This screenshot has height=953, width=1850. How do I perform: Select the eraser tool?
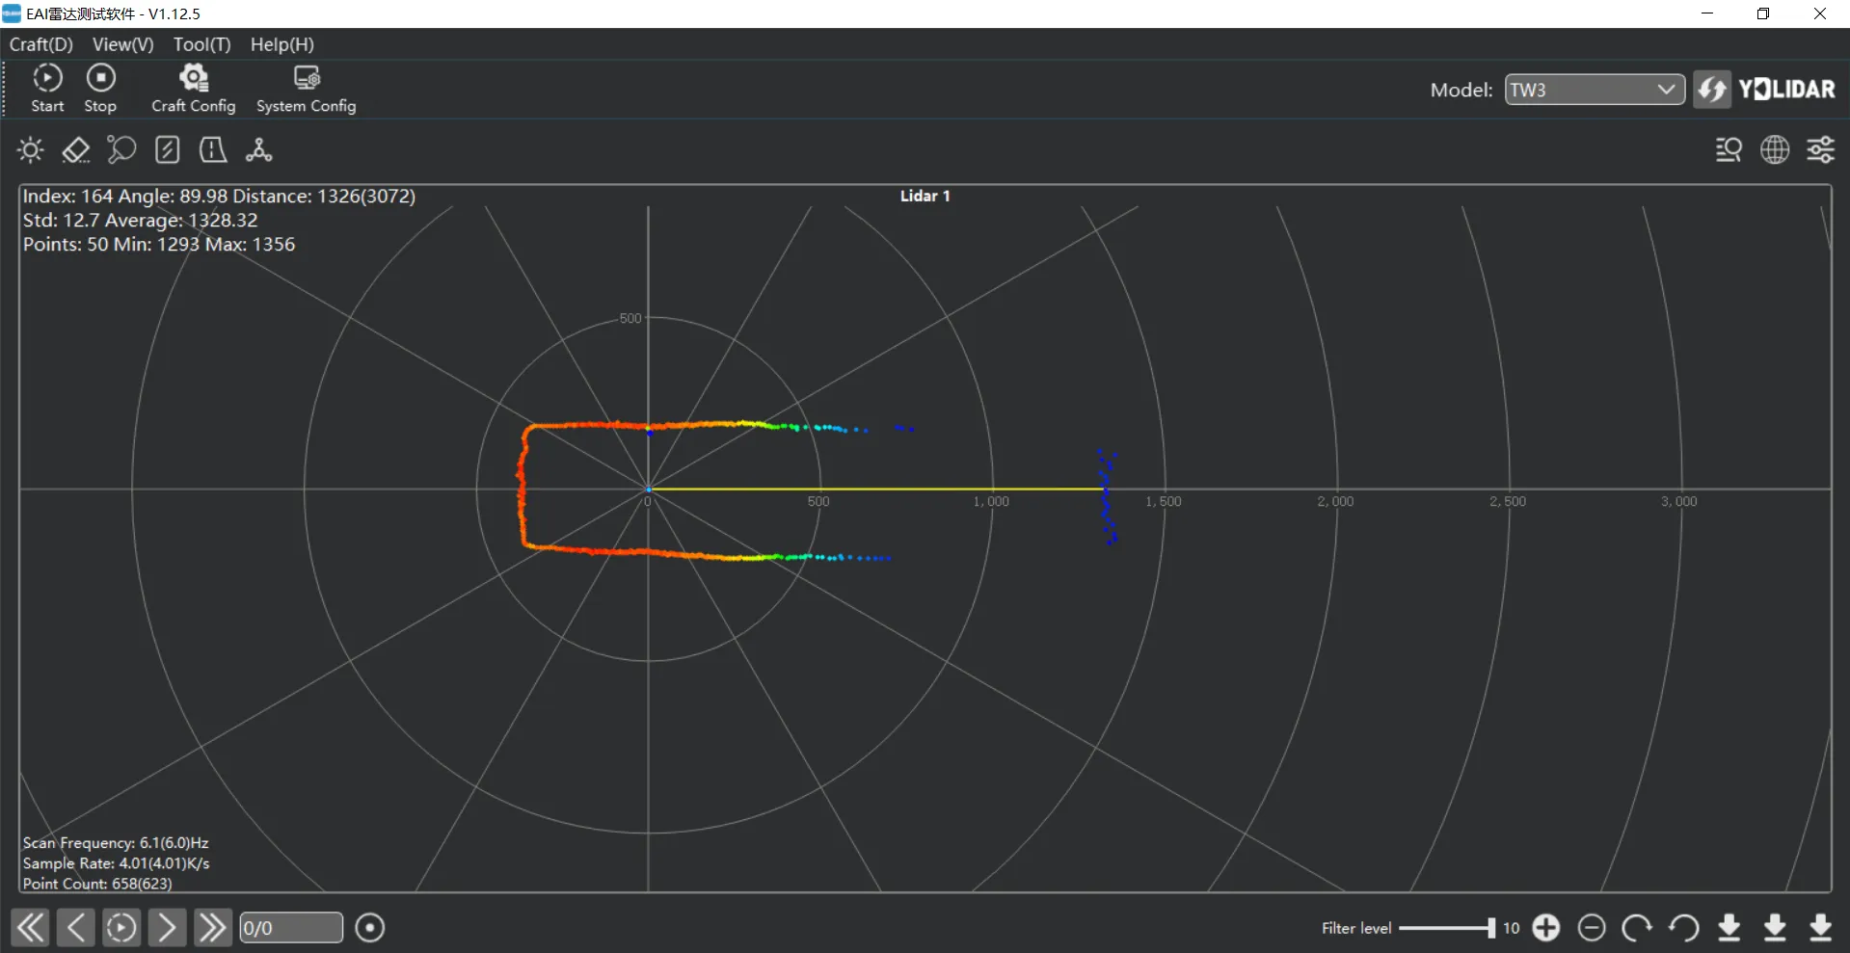[76, 149]
